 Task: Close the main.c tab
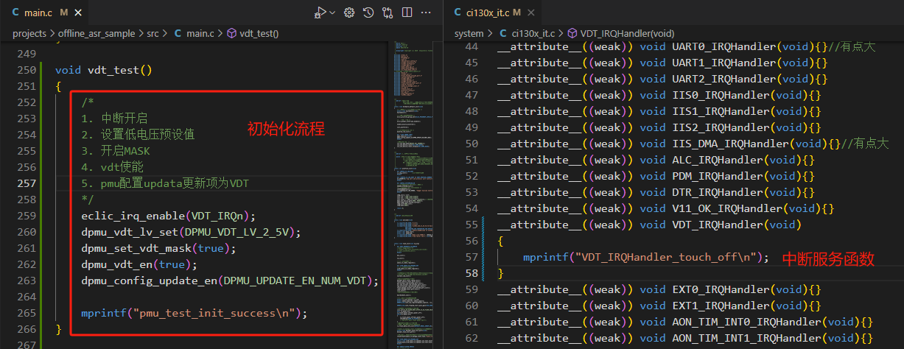[79, 13]
